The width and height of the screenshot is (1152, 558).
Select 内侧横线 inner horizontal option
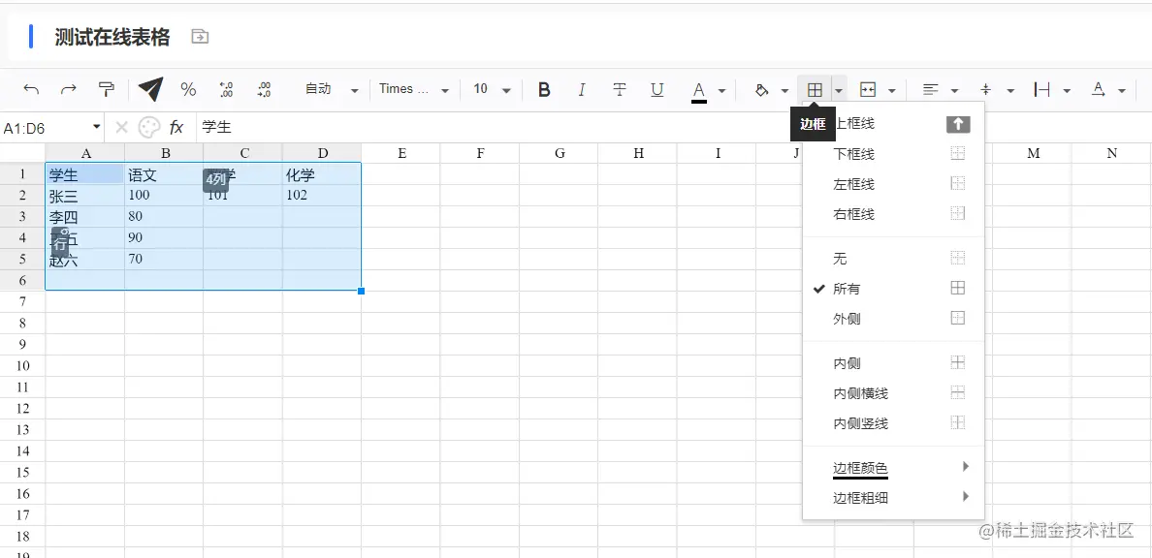[x=893, y=393]
